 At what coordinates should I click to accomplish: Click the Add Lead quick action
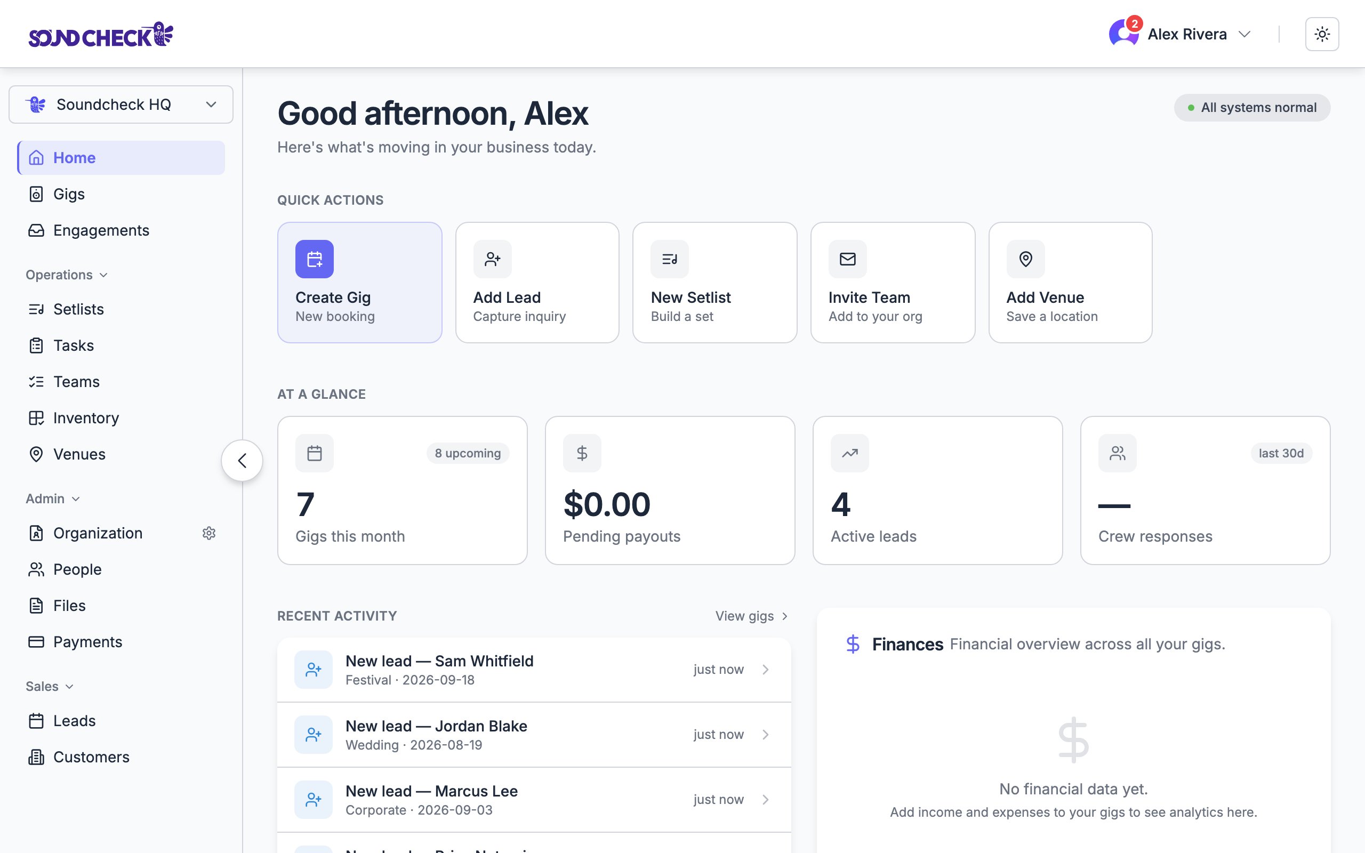(537, 283)
